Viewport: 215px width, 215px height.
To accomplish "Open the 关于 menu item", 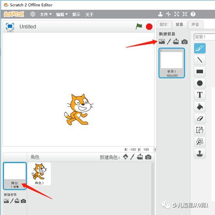I will (x=89, y=14).
